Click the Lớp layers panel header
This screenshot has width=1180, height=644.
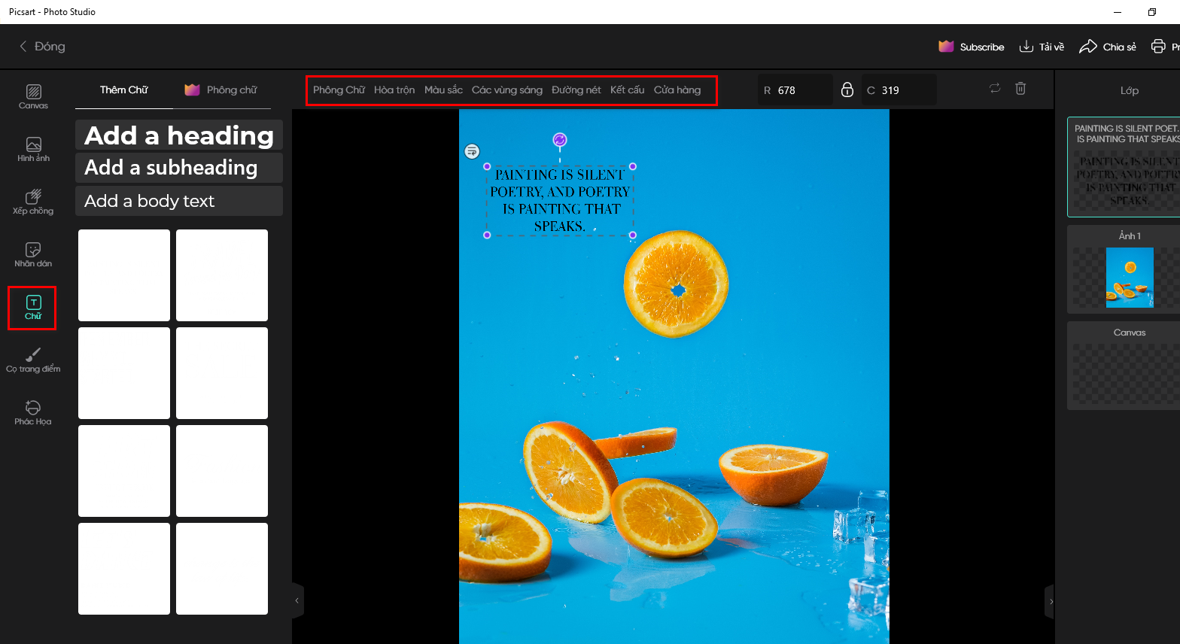point(1130,90)
